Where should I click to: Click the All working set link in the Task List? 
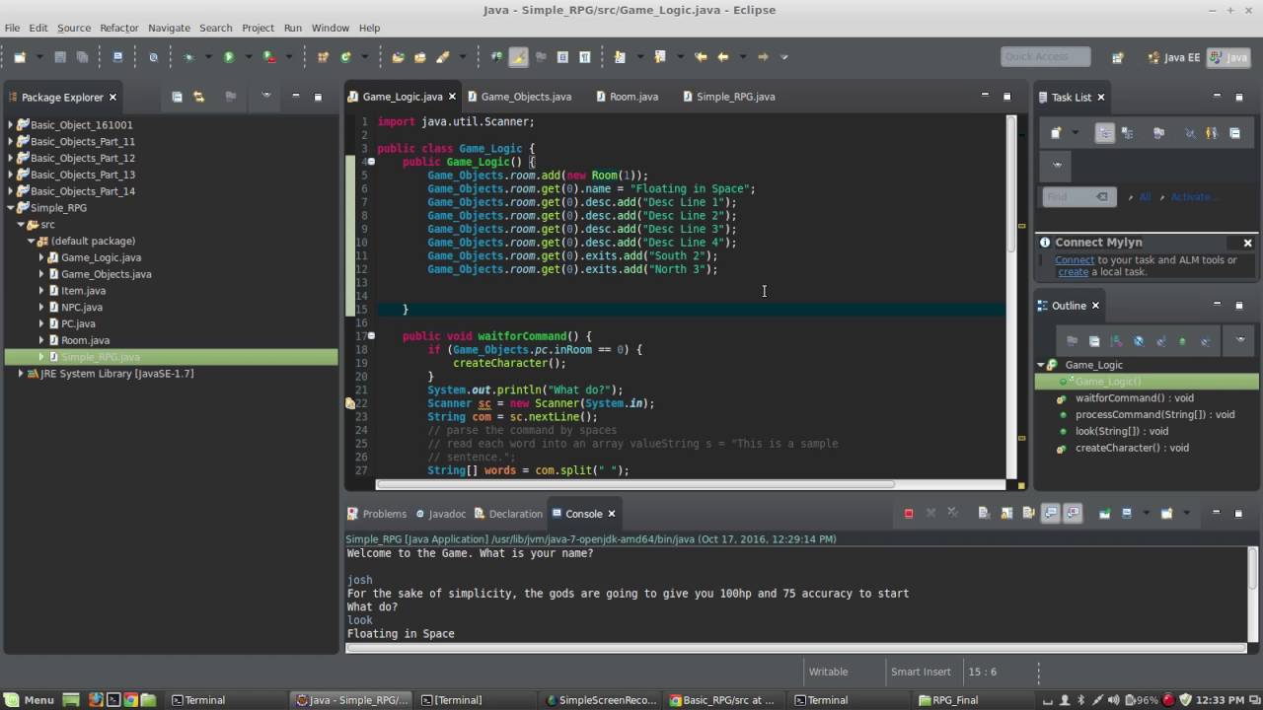1145,197
